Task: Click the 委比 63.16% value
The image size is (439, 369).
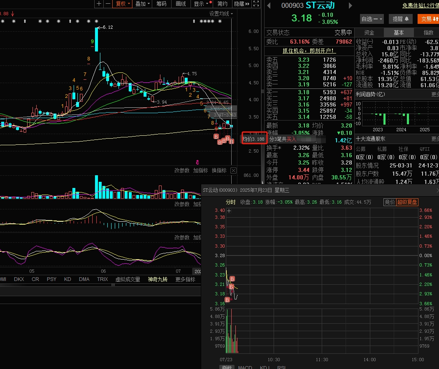Action: point(300,42)
